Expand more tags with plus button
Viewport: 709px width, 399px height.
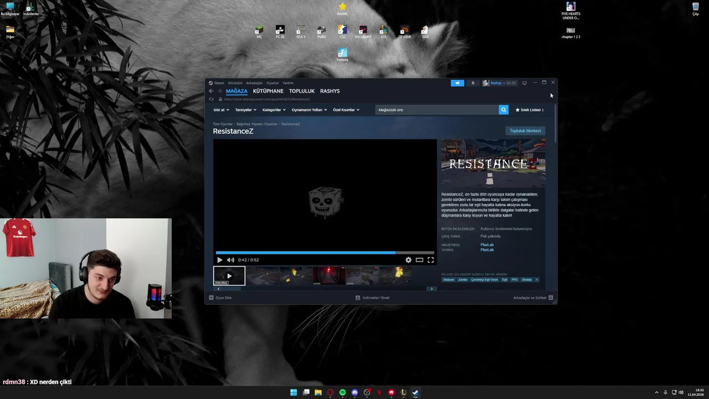[x=536, y=280]
